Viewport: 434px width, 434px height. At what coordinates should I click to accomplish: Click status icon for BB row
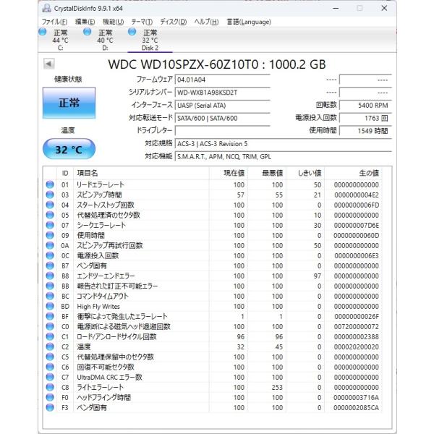pyautogui.click(x=50, y=286)
